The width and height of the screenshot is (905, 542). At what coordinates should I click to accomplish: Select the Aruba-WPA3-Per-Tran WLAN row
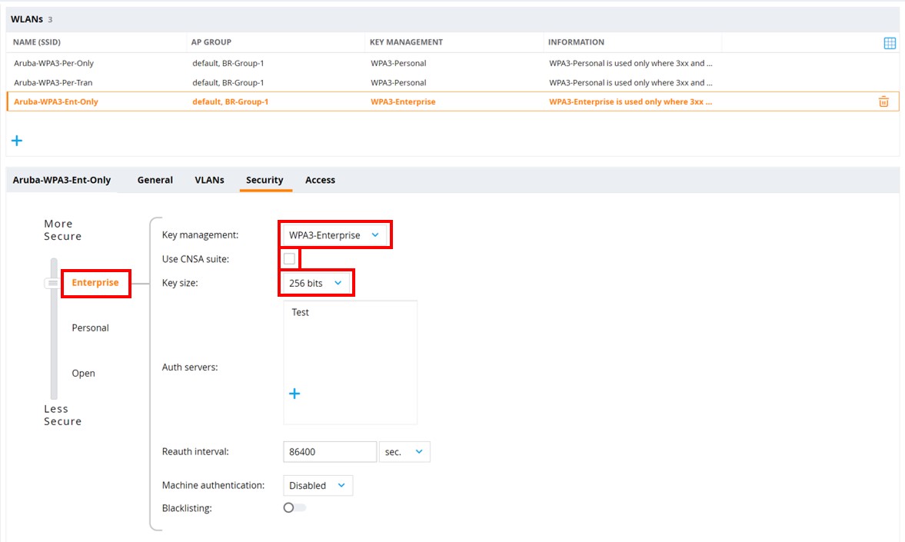[x=452, y=82]
